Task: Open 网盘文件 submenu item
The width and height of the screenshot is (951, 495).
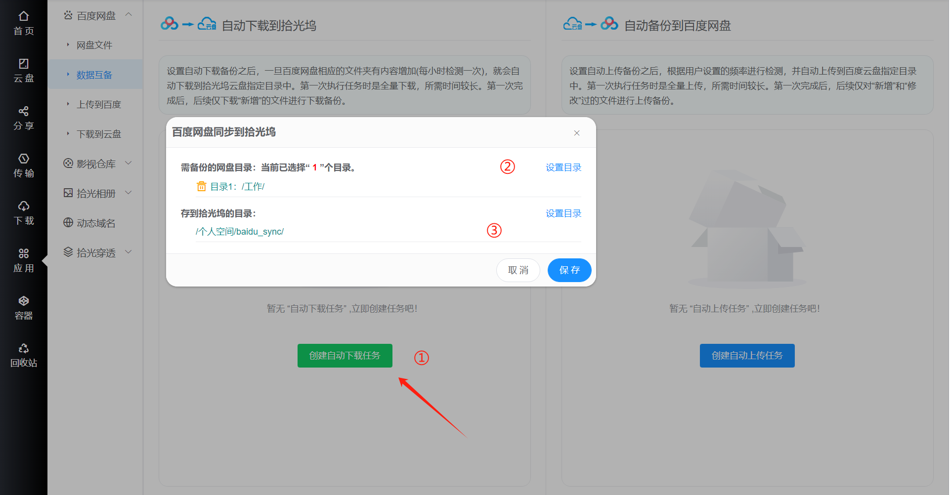Action: pyautogui.click(x=95, y=45)
